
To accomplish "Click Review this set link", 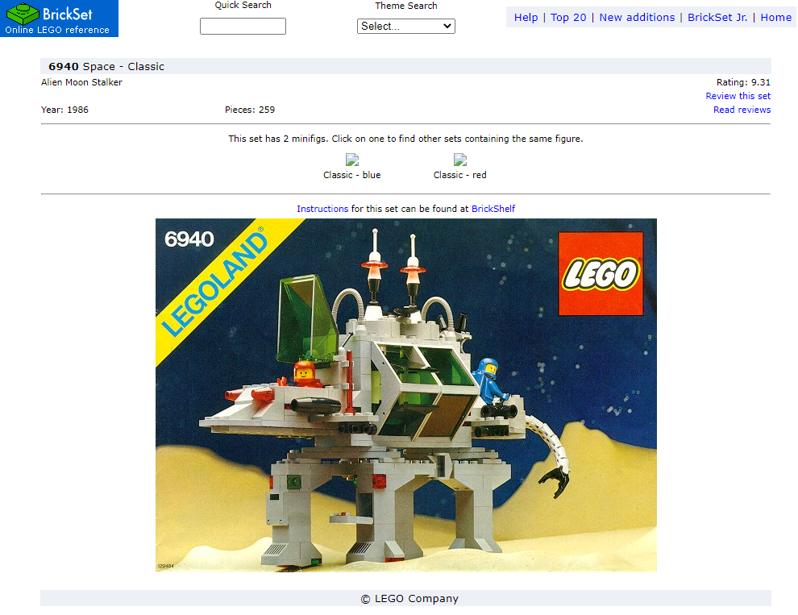I will pos(738,96).
